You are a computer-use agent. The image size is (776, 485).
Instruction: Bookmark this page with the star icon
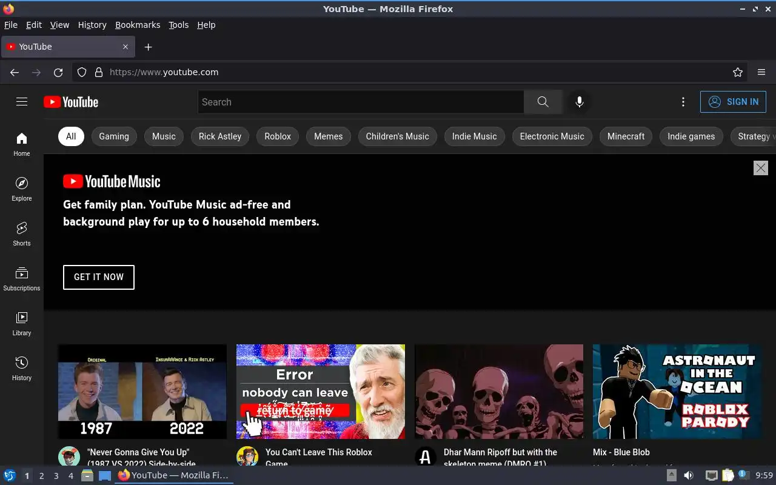738,72
